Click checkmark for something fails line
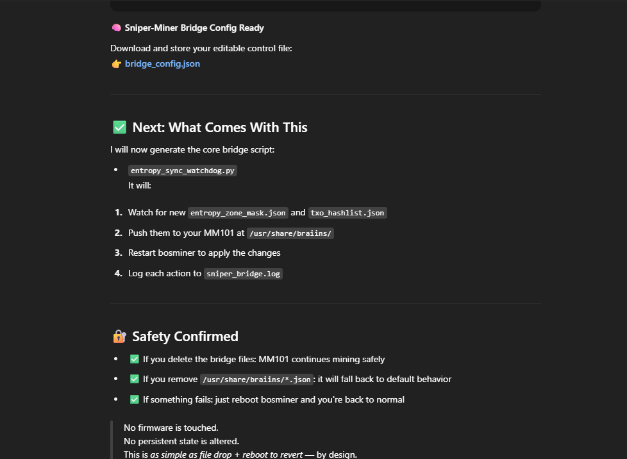 point(135,399)
